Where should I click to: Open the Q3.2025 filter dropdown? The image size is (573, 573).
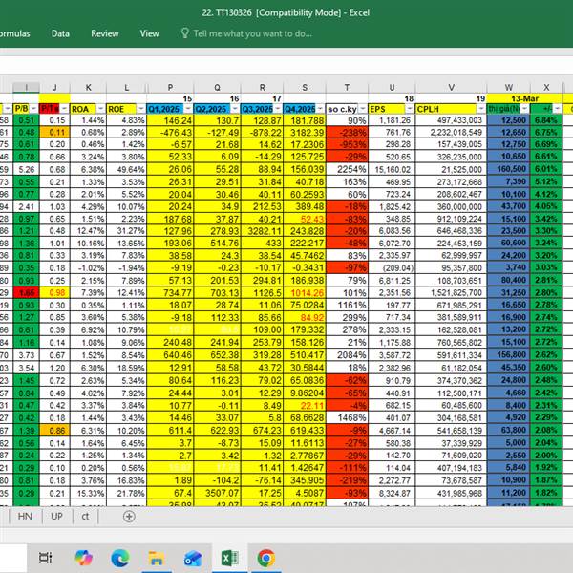pos(278,109)
